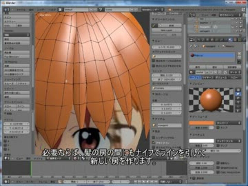Screen dimensions: 248x186
Task: Switch to Texture properties tab icon
Action: [x=235, y=40]
